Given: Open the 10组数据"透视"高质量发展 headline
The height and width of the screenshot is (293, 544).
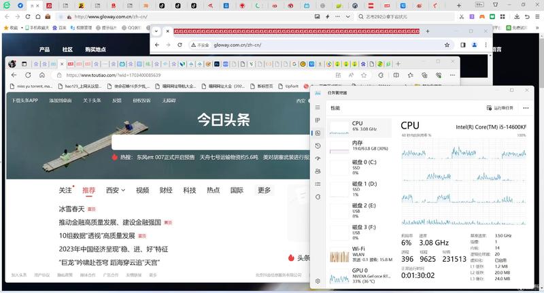Looking at the screenshot, I should tap(97, 236).
